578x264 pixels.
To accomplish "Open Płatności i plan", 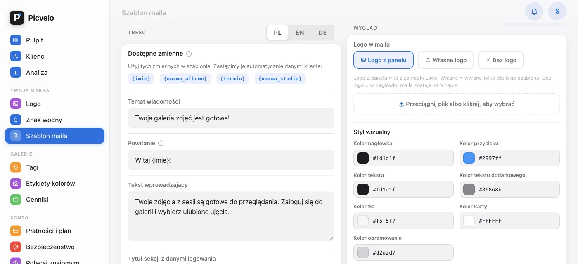I will coord(54,231).
